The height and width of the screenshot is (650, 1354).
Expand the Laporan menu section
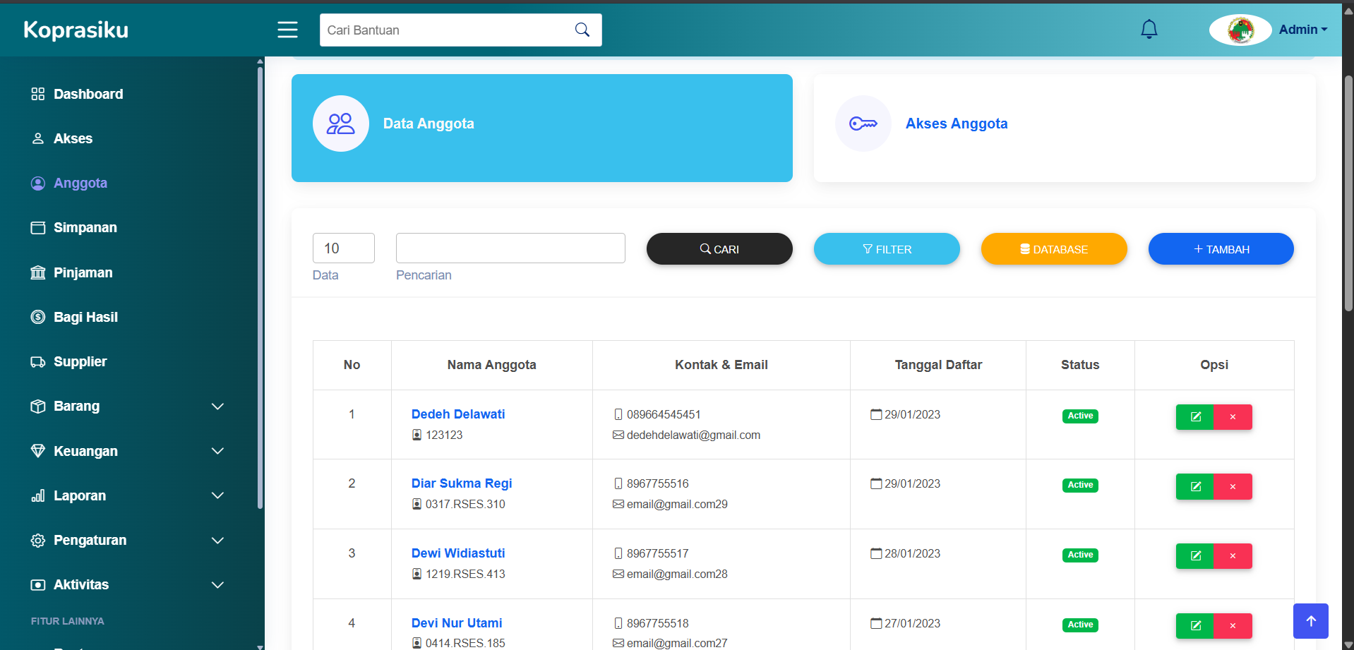click(217, 495)
